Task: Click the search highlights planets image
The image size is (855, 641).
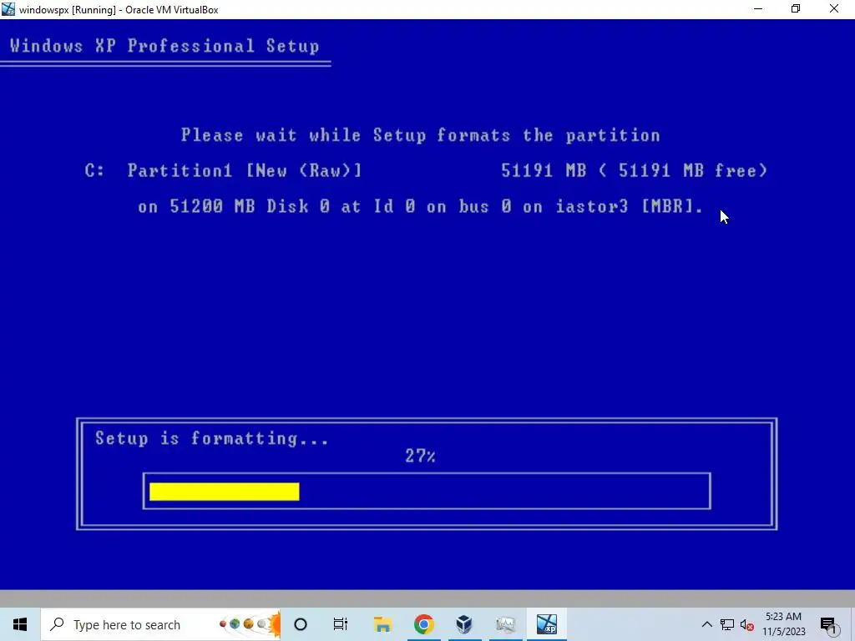Action: tap(250, 624)
